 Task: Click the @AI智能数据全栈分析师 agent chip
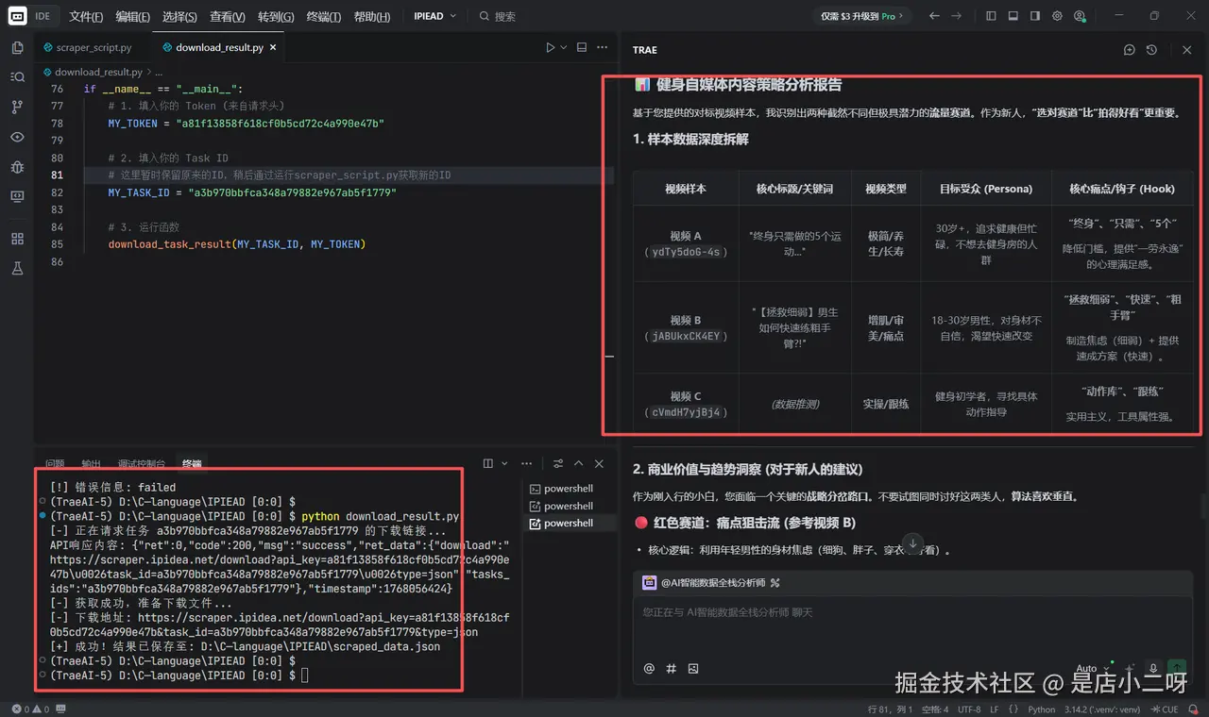[710, 583]
